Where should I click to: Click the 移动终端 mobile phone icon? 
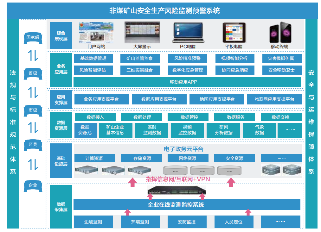(279, 33)
